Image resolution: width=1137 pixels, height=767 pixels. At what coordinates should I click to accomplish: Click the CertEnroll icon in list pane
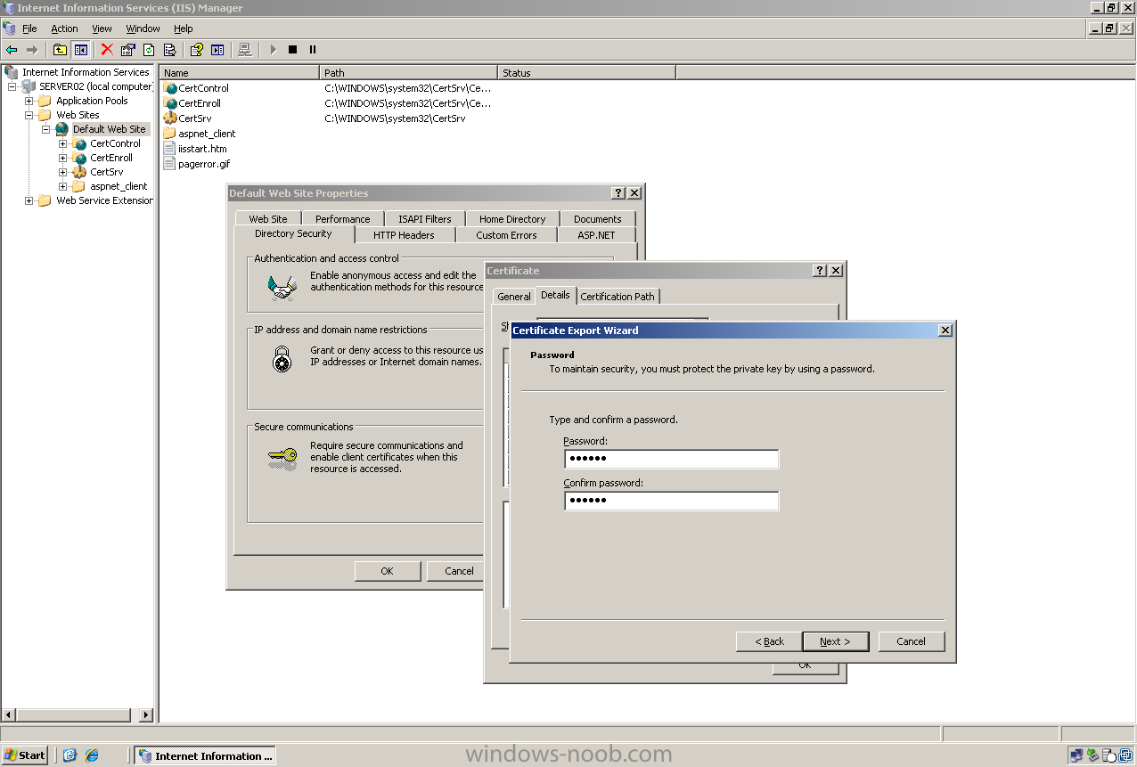click(170, 103)
